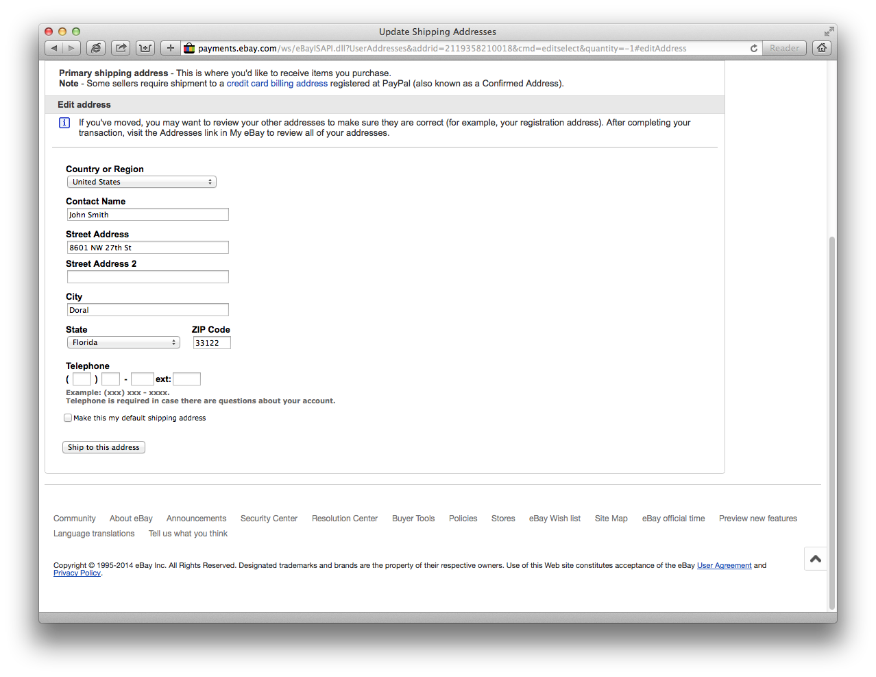This screenshot has width=876, height=677.
Task: Click the Street Address field
Action: click(x=148, y=248)
